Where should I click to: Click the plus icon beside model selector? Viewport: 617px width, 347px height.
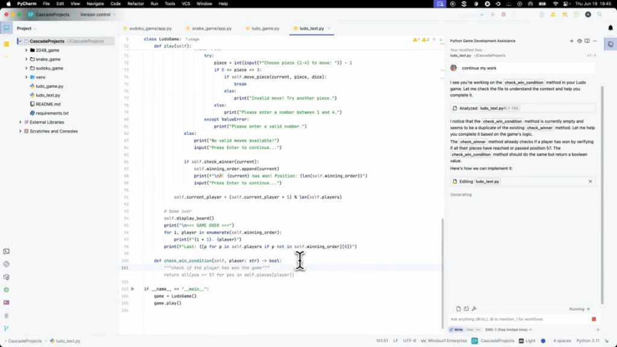(x=598, y=330)
